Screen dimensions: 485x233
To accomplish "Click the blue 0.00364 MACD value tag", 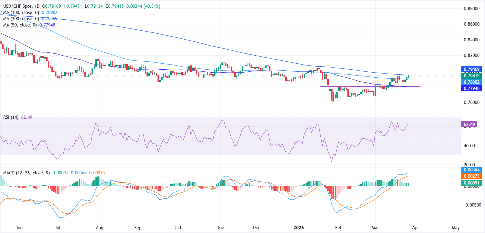I will [x=471, y=170].
